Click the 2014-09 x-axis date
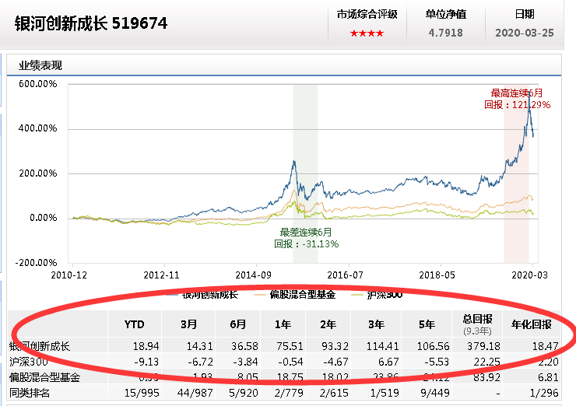Screen dimensions: 576x406 (253, 275)
